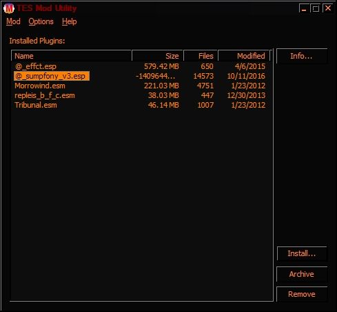Open the Options menu
Image resolution: width=337 pixels, height=312 pixels.
(x=41, y=21)
